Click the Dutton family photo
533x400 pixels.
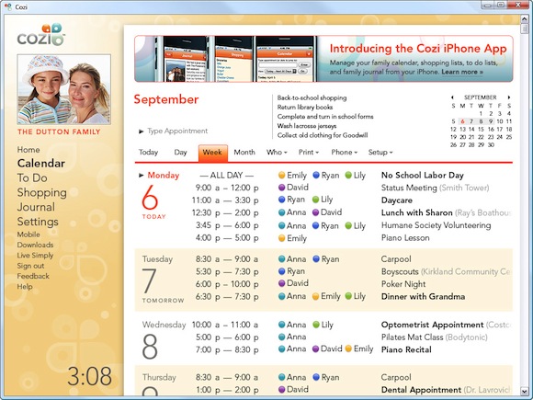[64, 89]
